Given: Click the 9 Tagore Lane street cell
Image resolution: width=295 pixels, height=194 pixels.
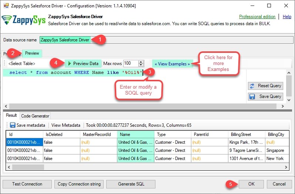Looking at the screenshot, I should pyautogui.click(x=247, y=150).
